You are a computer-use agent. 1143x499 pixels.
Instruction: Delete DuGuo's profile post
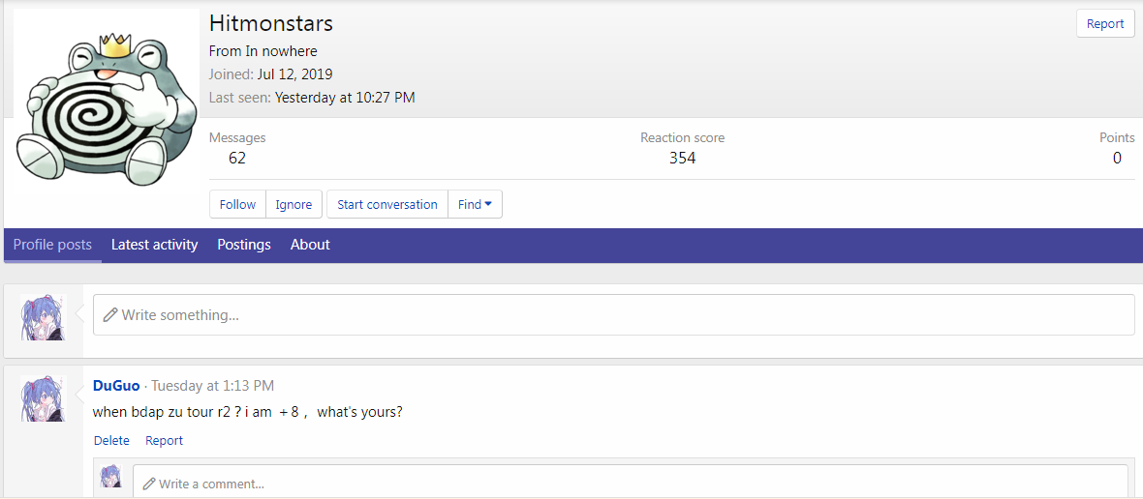[x=111, y=441]
